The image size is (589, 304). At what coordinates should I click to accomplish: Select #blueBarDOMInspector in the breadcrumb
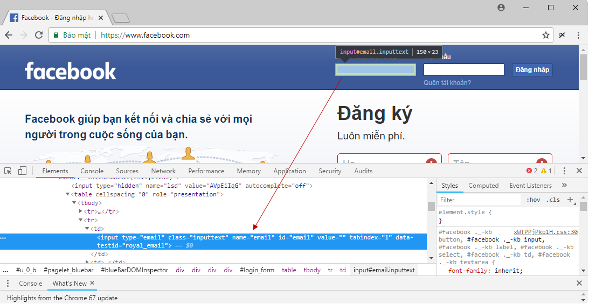coord(135,270)
